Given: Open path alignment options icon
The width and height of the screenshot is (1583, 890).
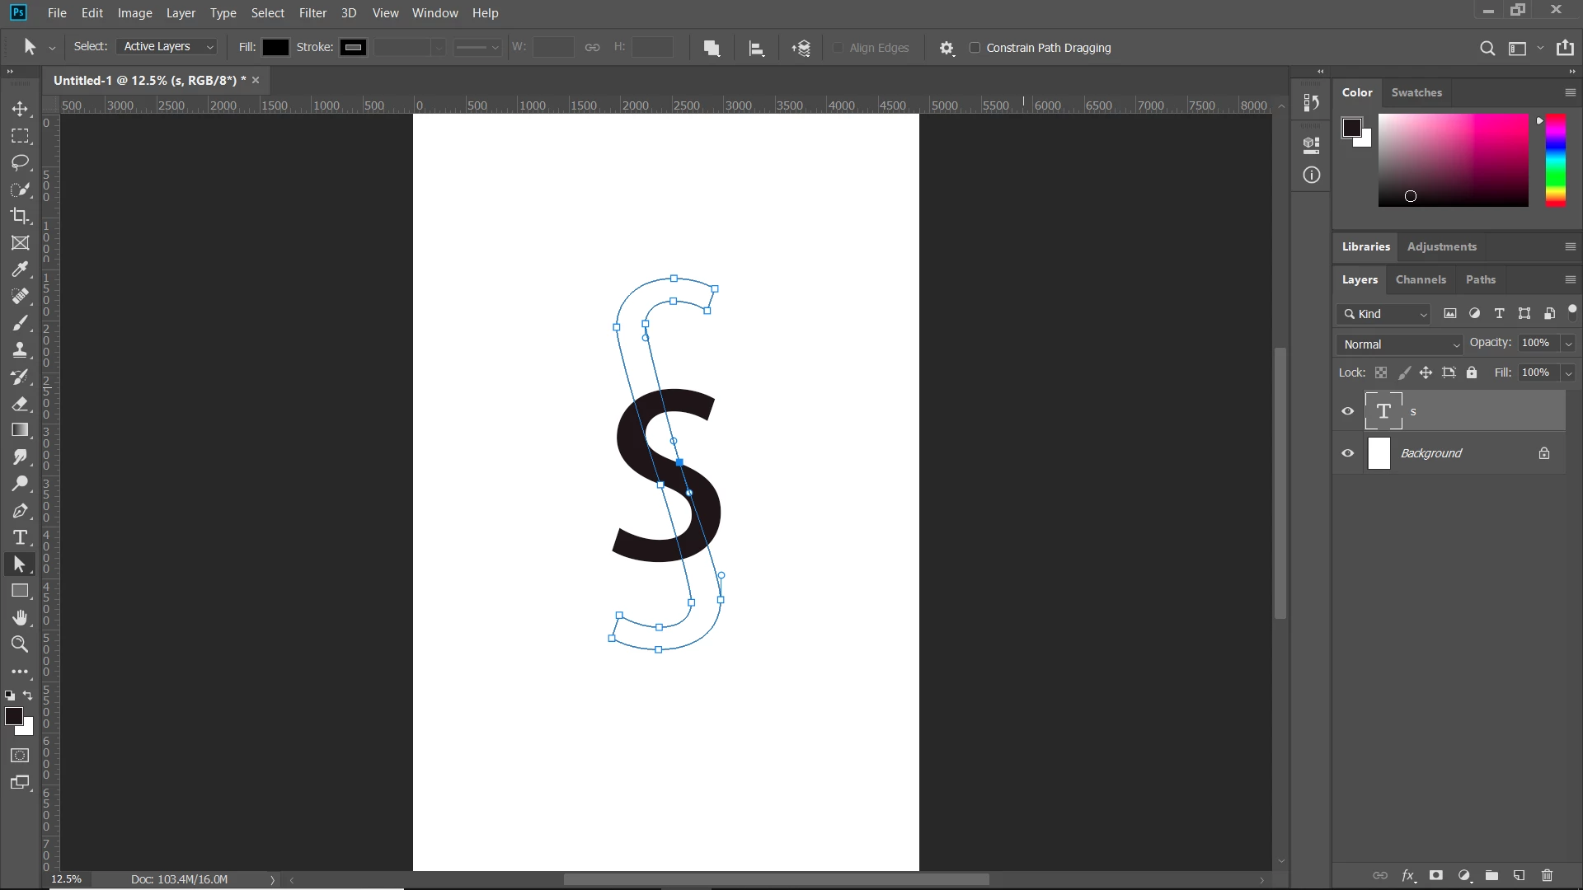Looking at the screenshot, I should click(756, 48).
